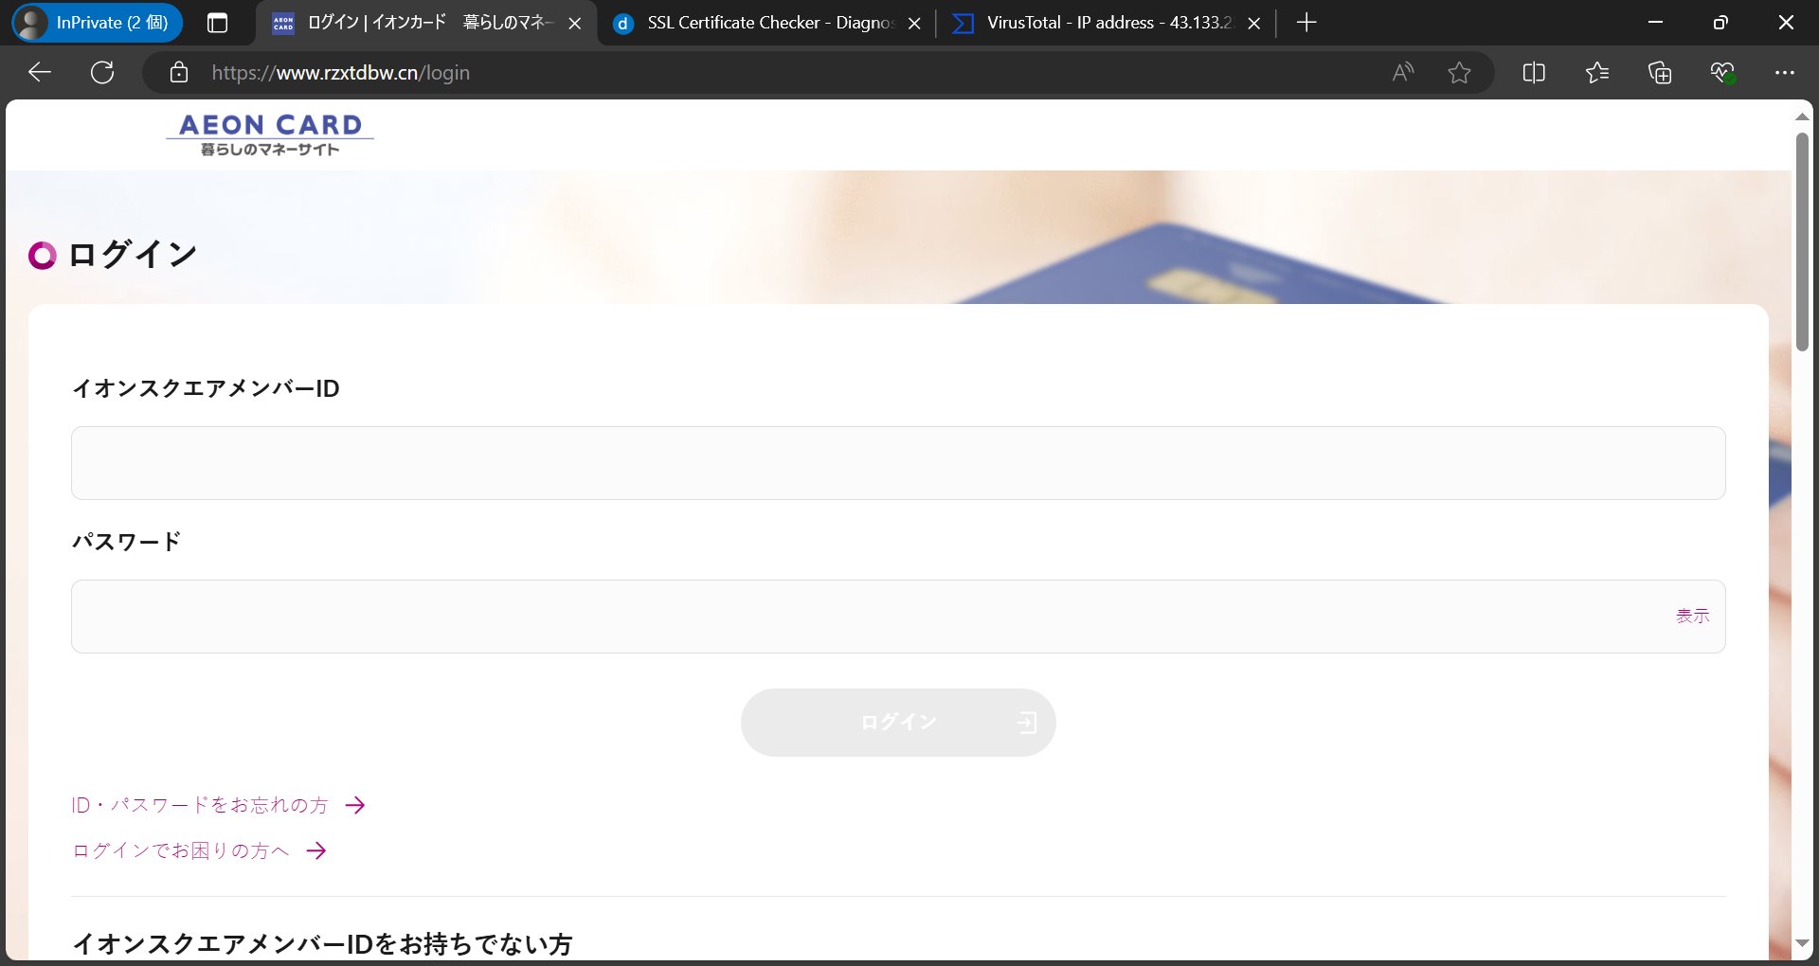Open the Collections icon
This screenshot has width=1819, height=966.
1660,72
